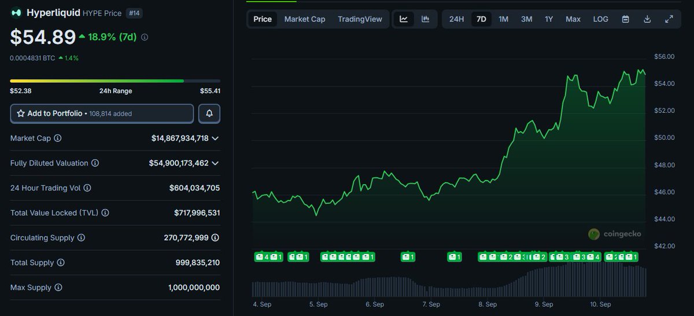Click the $56.00 price axis label
The height and width of the screenshot is (316, 694).
pyautogui.click(x=664, y=57)
